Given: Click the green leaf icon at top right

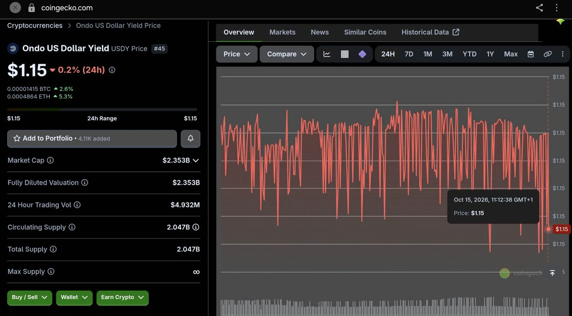Looking at the screenshot, I should 561,21.
